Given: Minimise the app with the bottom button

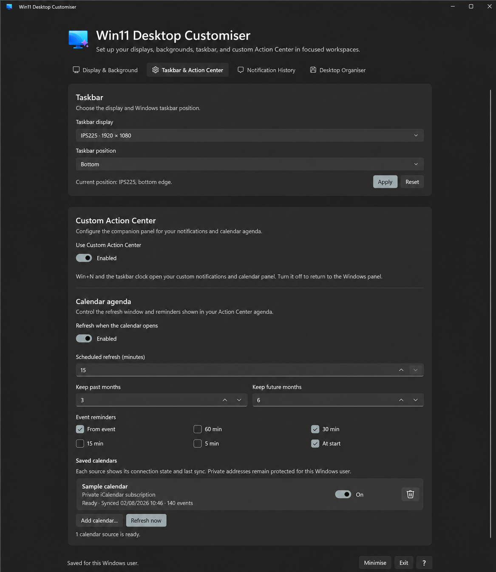Looking at the screenshot, I should coord(375,563).
